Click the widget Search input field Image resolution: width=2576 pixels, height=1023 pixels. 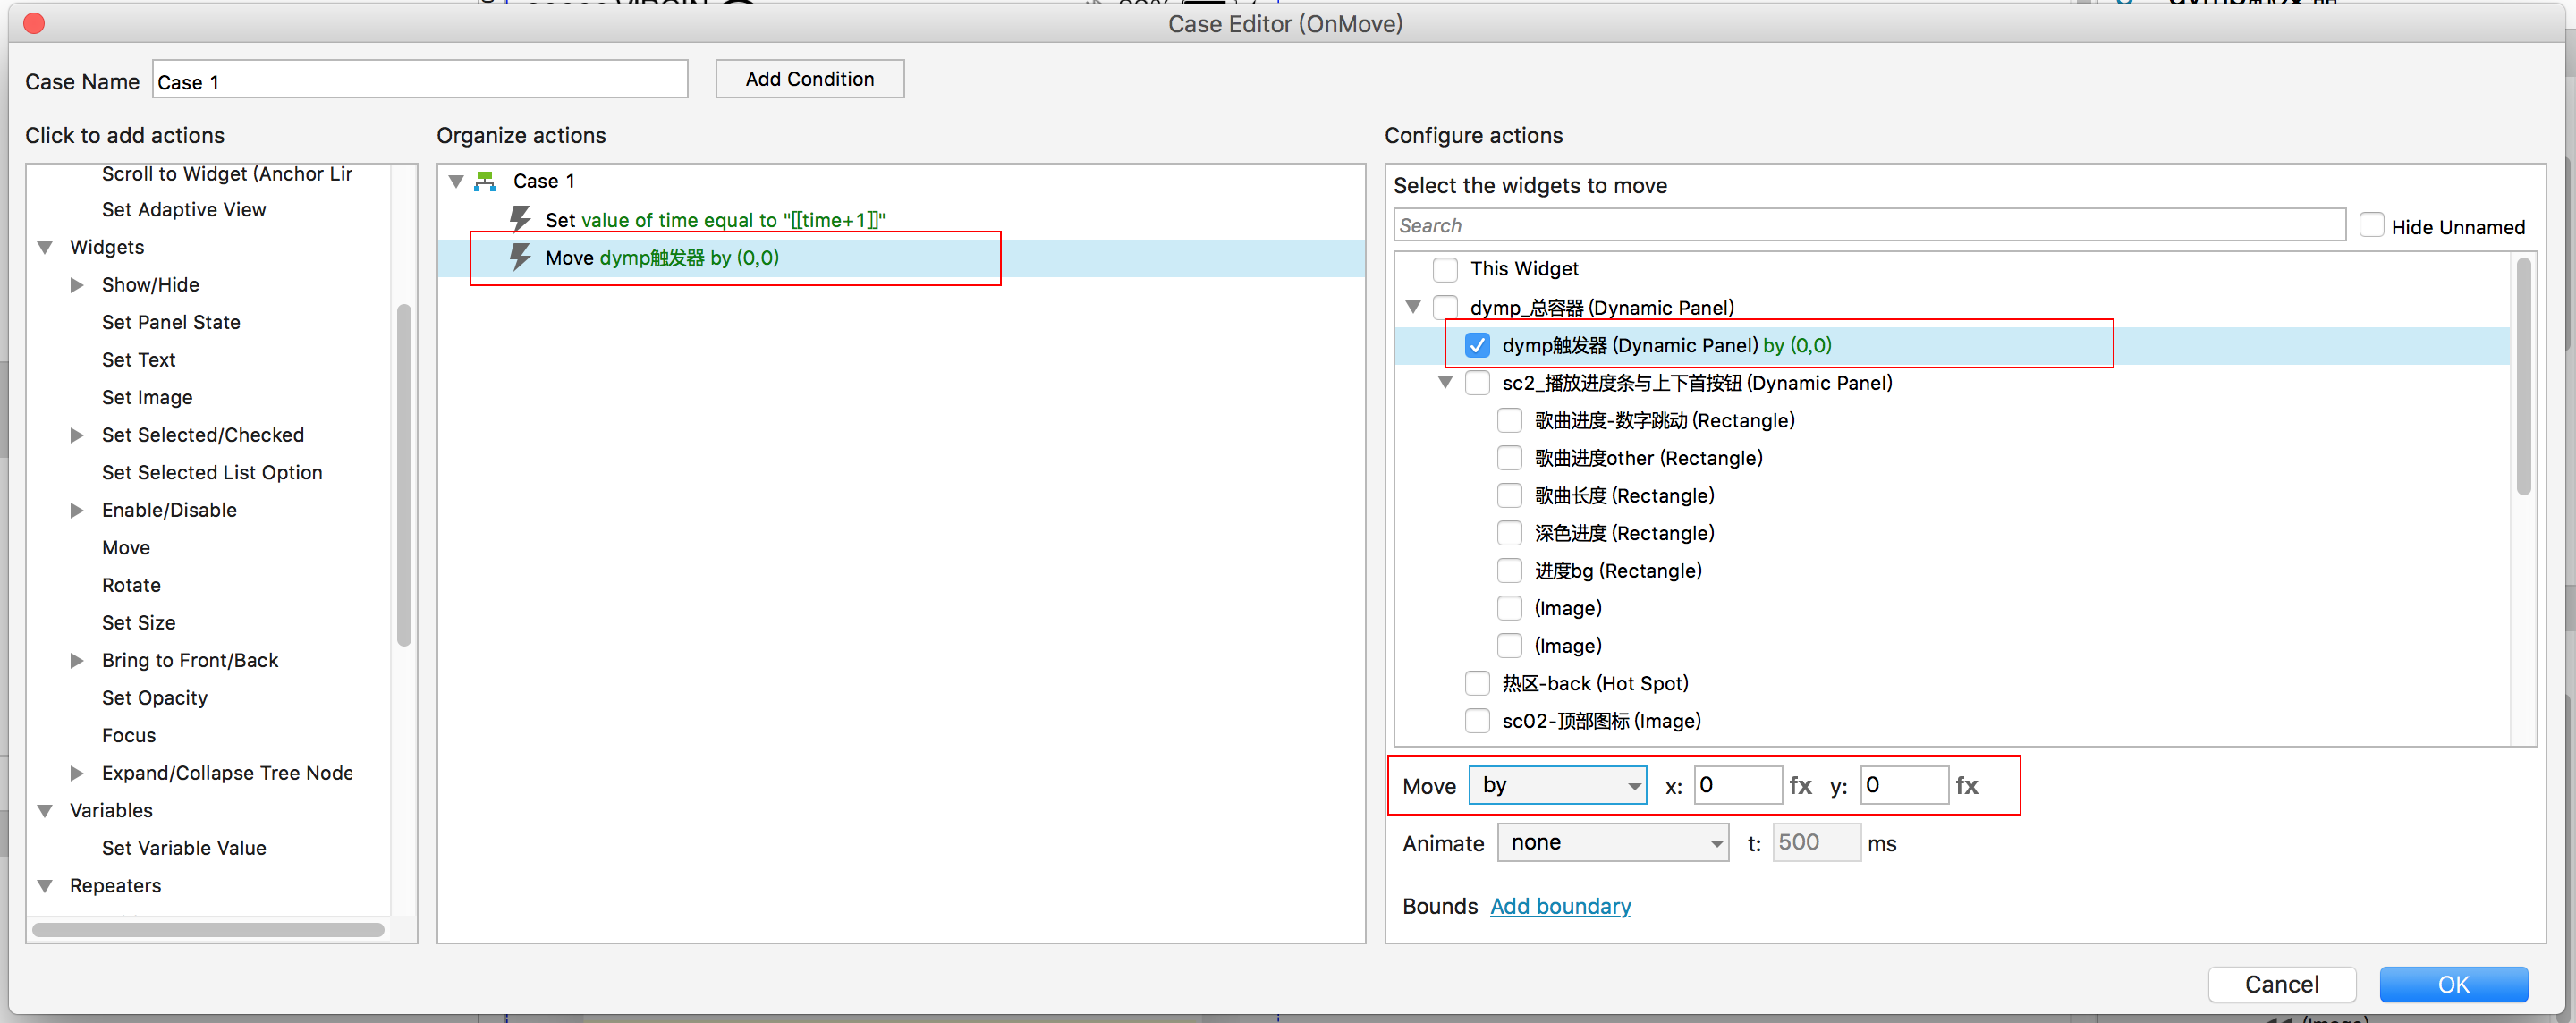1868,226
